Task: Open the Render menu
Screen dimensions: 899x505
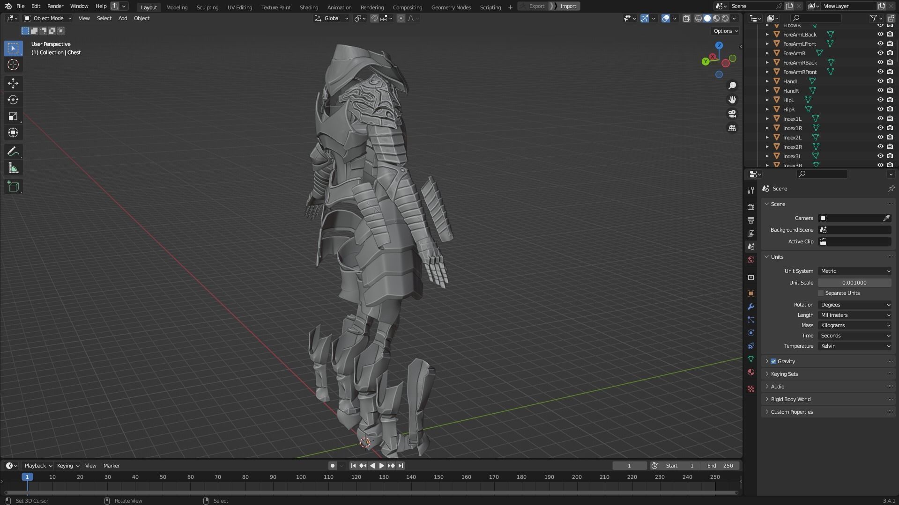Action: click(x=55, y=6)
